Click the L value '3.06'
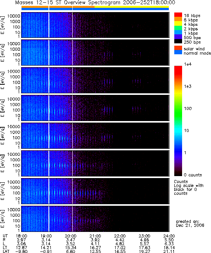Viewport: 211px width, 253px height. [21, 244]
